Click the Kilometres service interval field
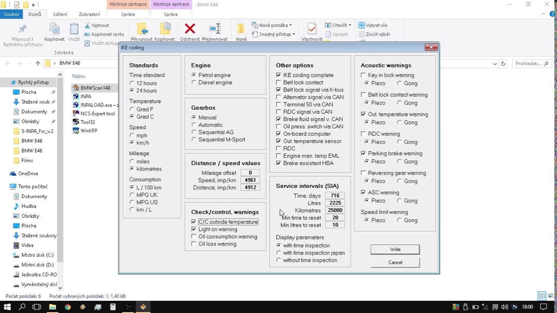This screenshot has width=557, height=313. click(x=335, y=210)
